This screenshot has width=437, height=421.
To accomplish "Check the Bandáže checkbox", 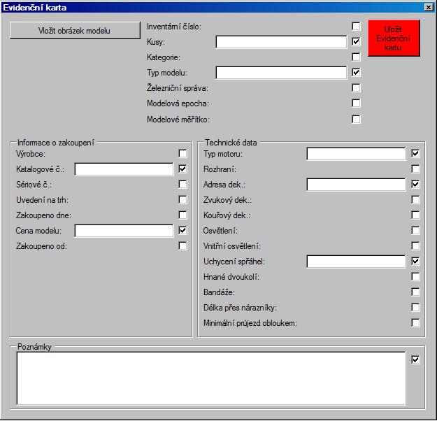I will pos(415,292).
